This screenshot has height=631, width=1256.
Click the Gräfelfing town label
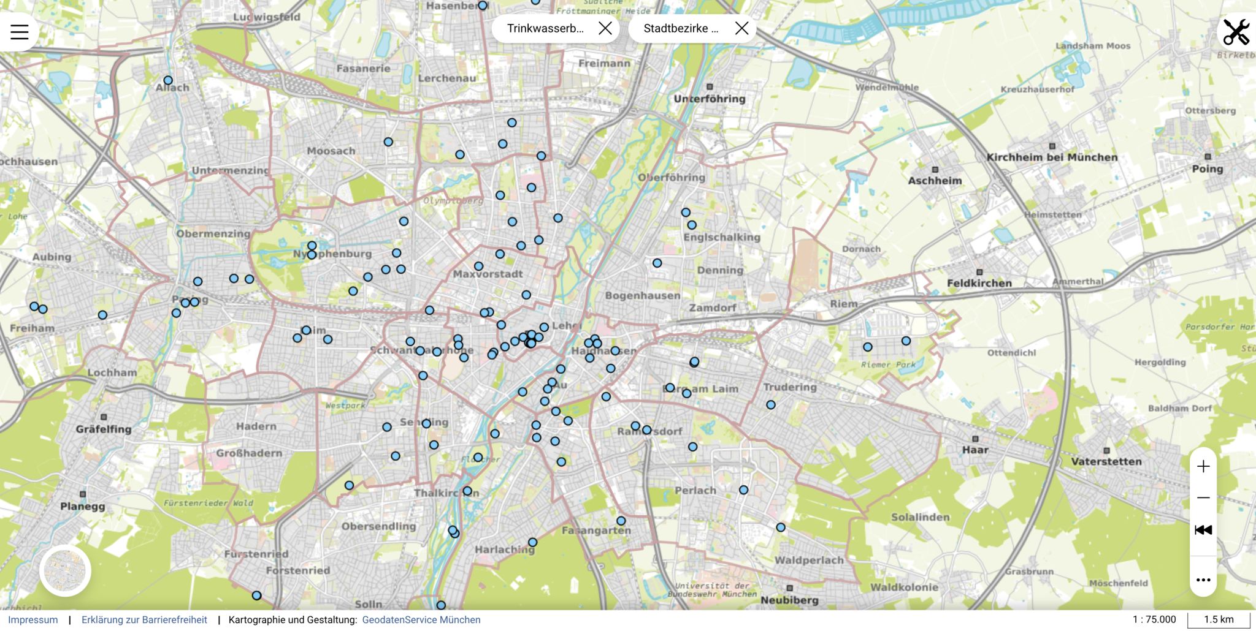click(x=104, y=429)
